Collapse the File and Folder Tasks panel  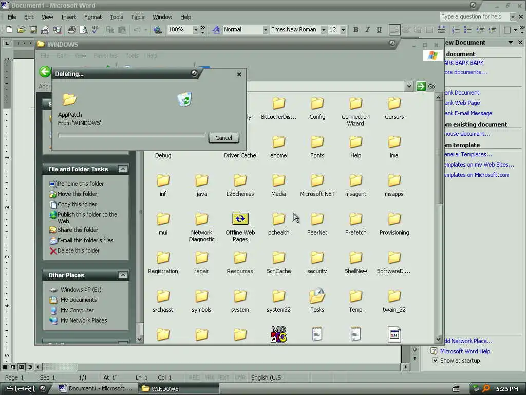click(x=123, y=169)
